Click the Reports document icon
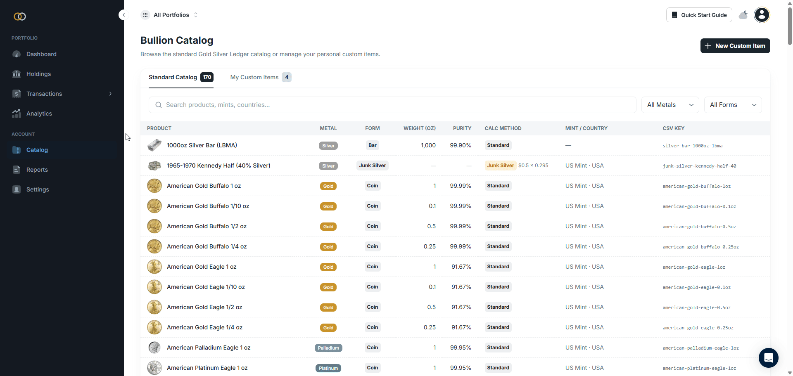793x376 pixels. tap(17, 170)
